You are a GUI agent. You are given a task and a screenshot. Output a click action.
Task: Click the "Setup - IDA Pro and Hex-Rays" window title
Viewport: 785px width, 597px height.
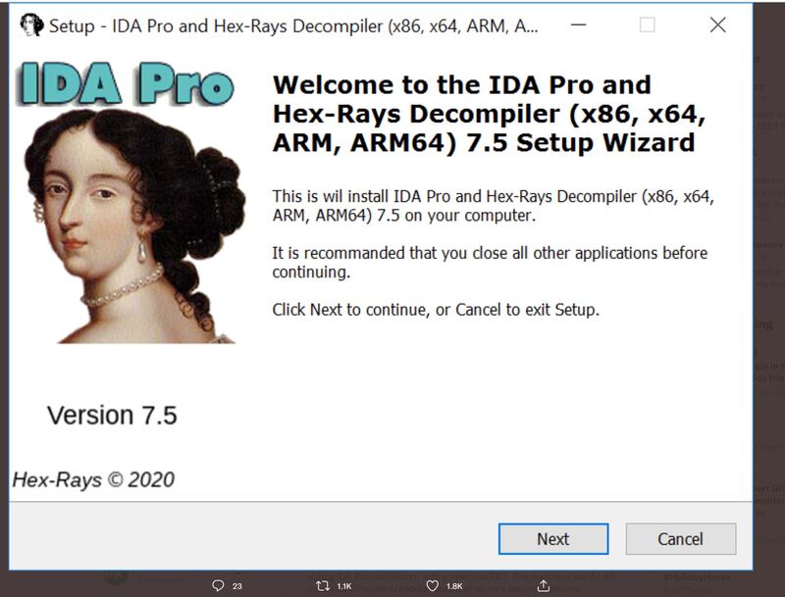(293, 26)
